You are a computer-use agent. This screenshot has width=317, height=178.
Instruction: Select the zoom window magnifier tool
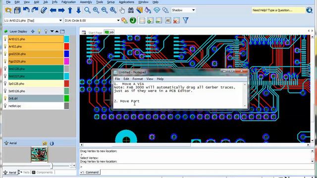pos(87,10)
